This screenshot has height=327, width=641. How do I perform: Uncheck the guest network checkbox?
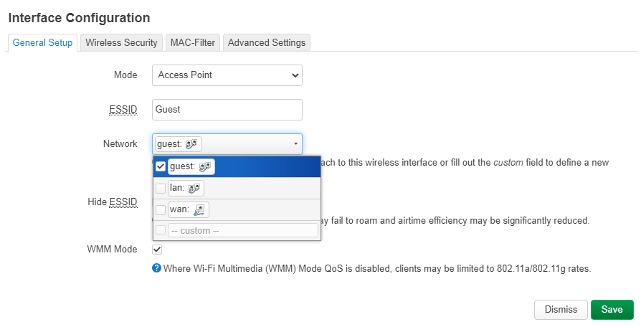pyautogui.click(x=161, y=167)
